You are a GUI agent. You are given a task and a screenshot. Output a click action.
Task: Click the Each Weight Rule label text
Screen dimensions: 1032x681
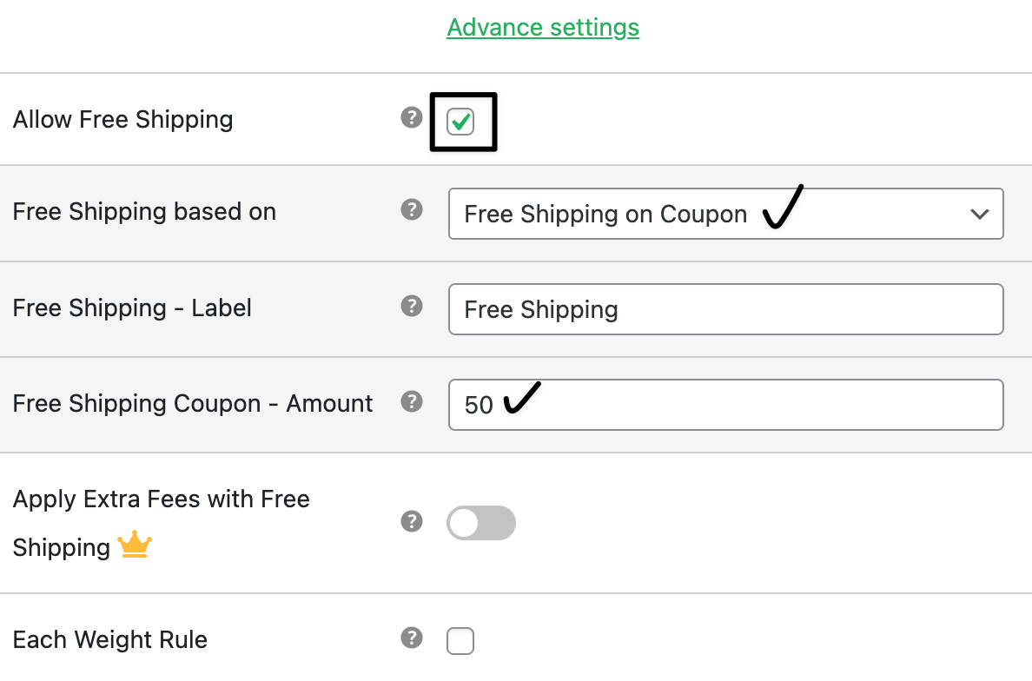[110, 641]
